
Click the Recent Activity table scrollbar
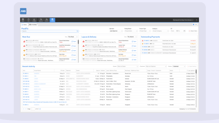point(196,72)
